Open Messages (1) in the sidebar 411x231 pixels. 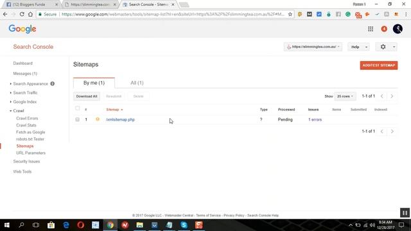coord(25,74)
